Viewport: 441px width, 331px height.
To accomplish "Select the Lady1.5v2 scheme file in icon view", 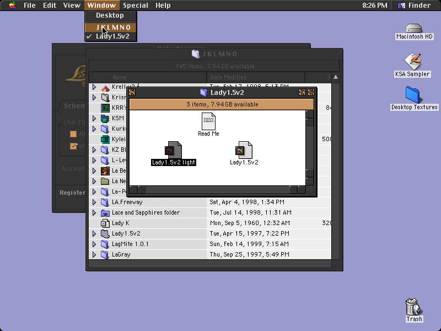I will point(244,150).
